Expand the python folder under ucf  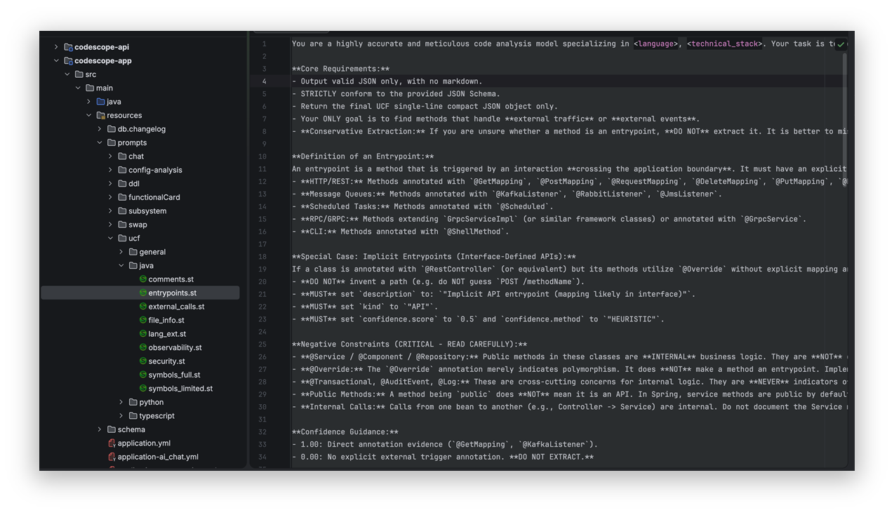pos(121,402)
